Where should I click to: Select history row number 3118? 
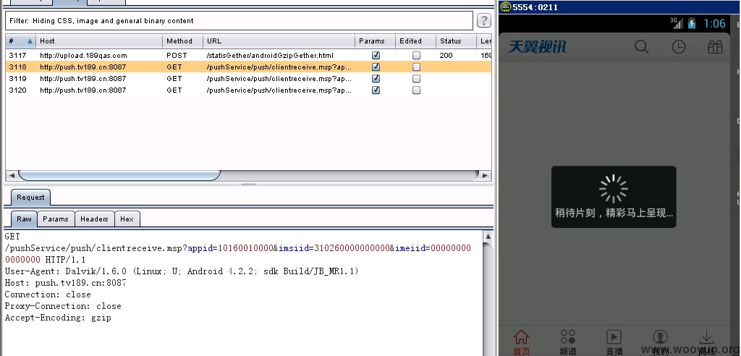click(x=249, y=67)
